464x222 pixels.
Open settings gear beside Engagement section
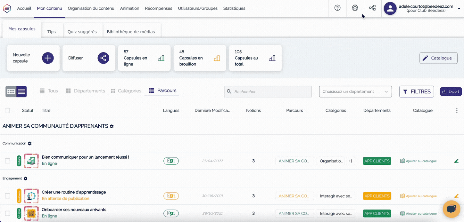pos(26,178)
